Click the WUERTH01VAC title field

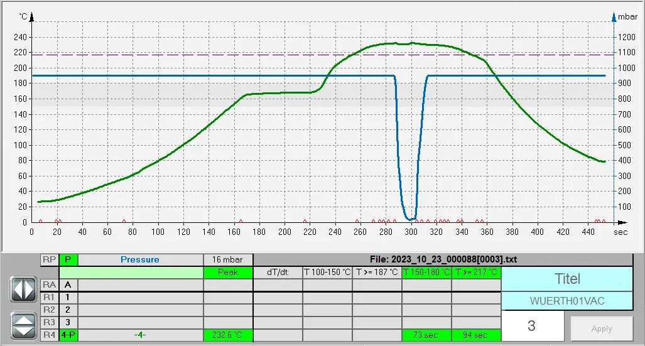point(567,301)
